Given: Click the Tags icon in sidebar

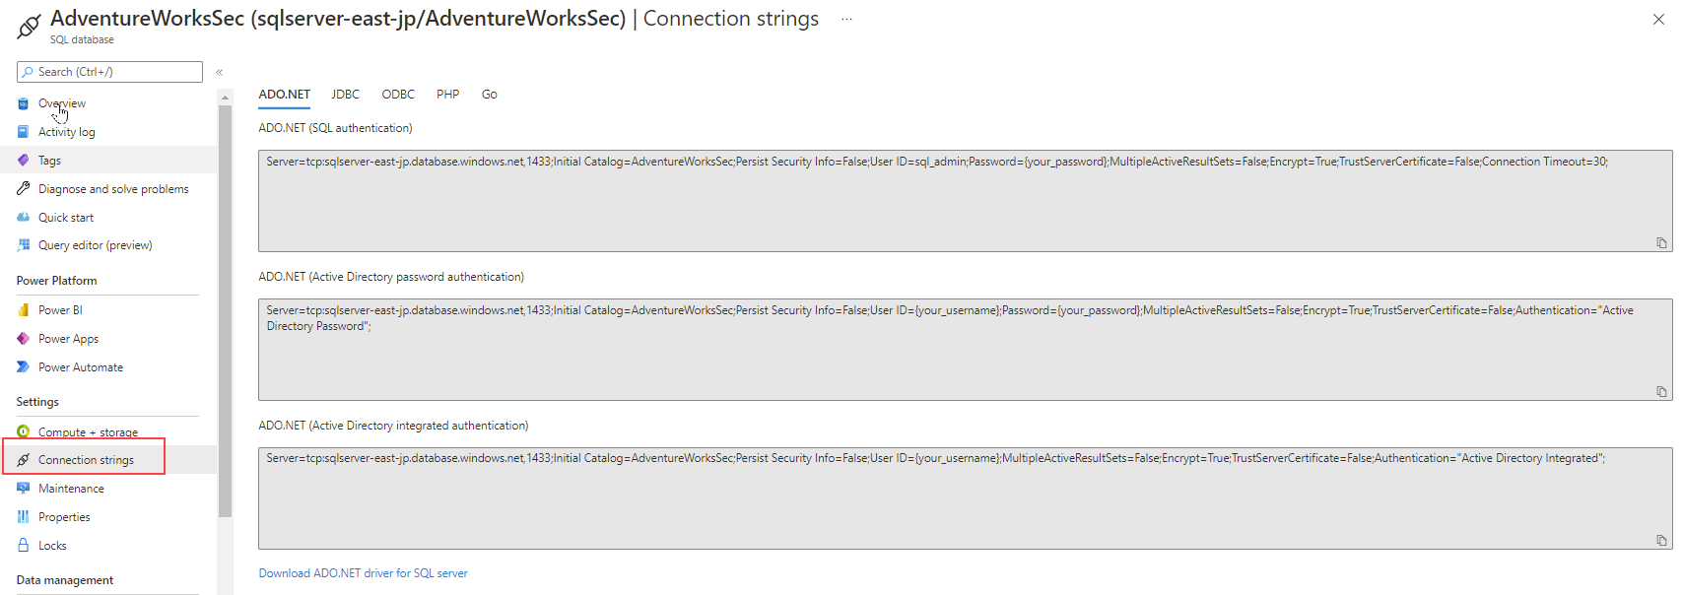Looking at the screenshot, I should coord(24,161).
